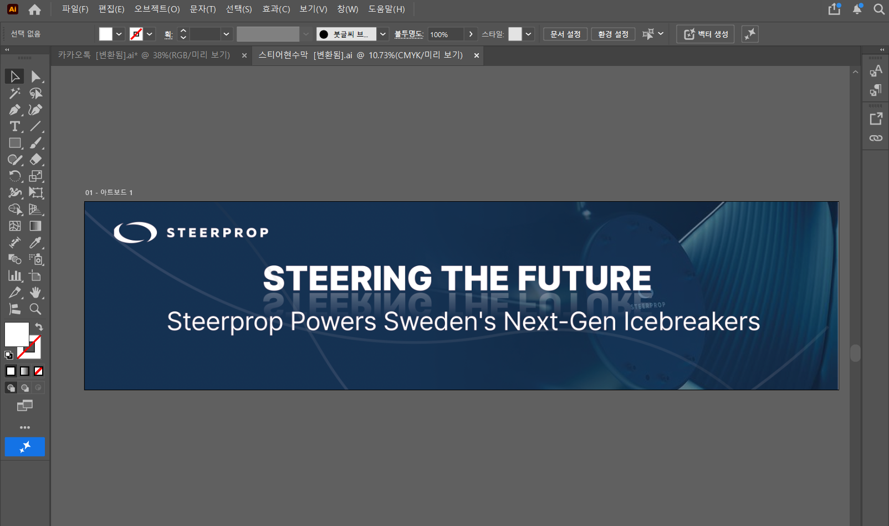Image resolution: width=889 pixels, height=526 pixels.
Task: Activate the Curvature tool
Action: pyautogui.click(x=35, y=110)
